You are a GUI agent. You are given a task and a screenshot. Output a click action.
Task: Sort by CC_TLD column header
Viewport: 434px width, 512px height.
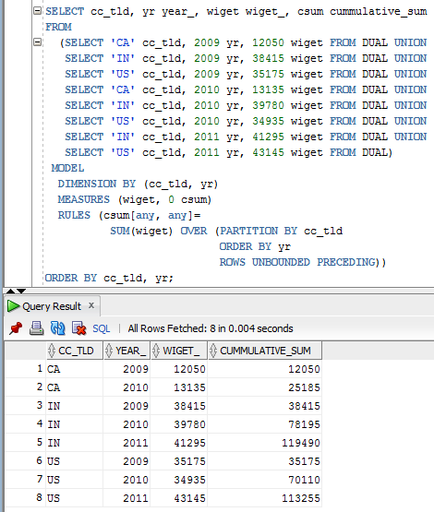74,351
